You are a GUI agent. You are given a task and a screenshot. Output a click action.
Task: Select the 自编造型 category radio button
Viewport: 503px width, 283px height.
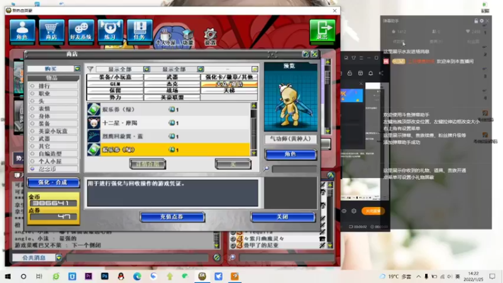(33, 153)
